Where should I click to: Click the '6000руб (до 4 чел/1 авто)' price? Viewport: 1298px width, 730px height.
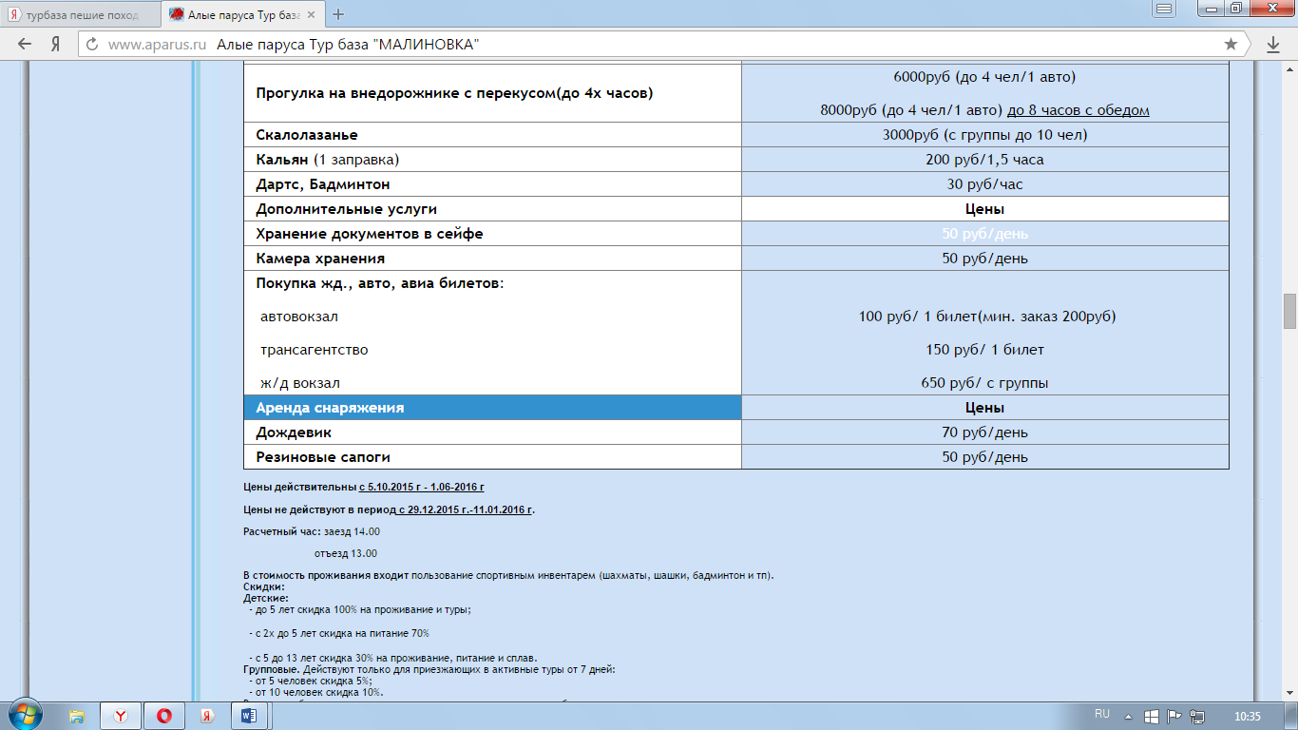(x=984, y=77)
